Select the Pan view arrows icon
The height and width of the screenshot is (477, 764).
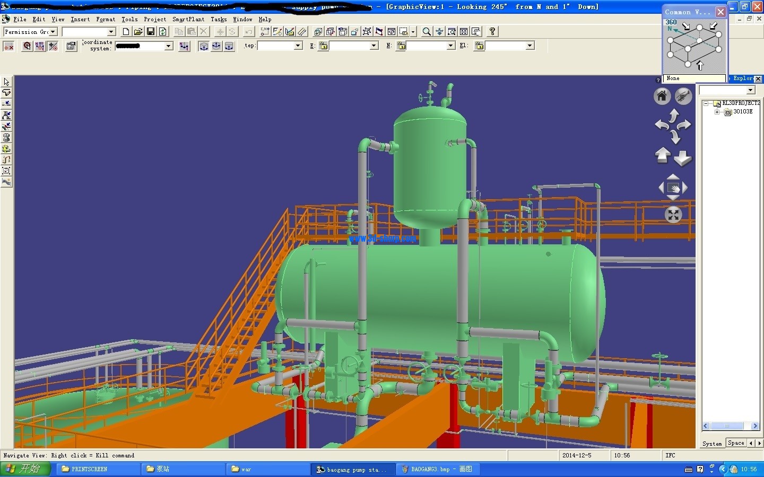pyautogui.click(x=439, y=32)
